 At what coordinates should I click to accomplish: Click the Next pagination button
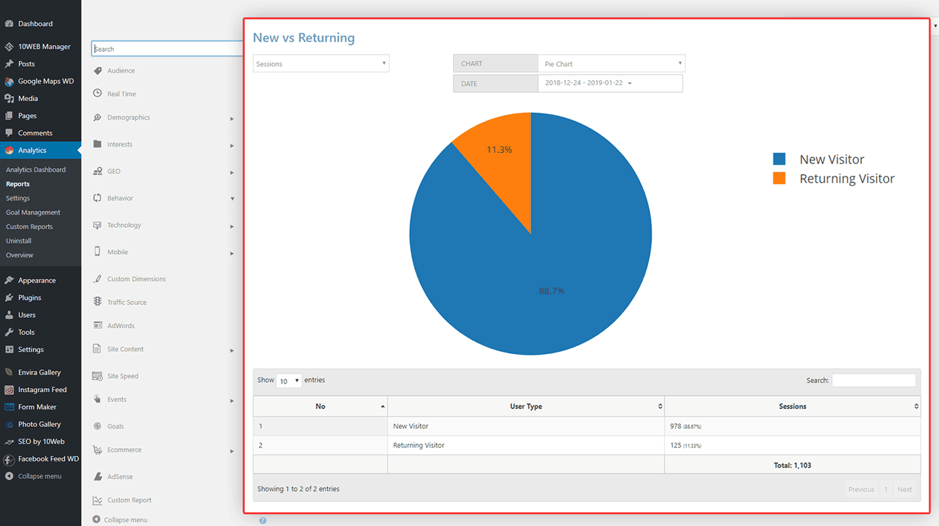coord(904,489)
